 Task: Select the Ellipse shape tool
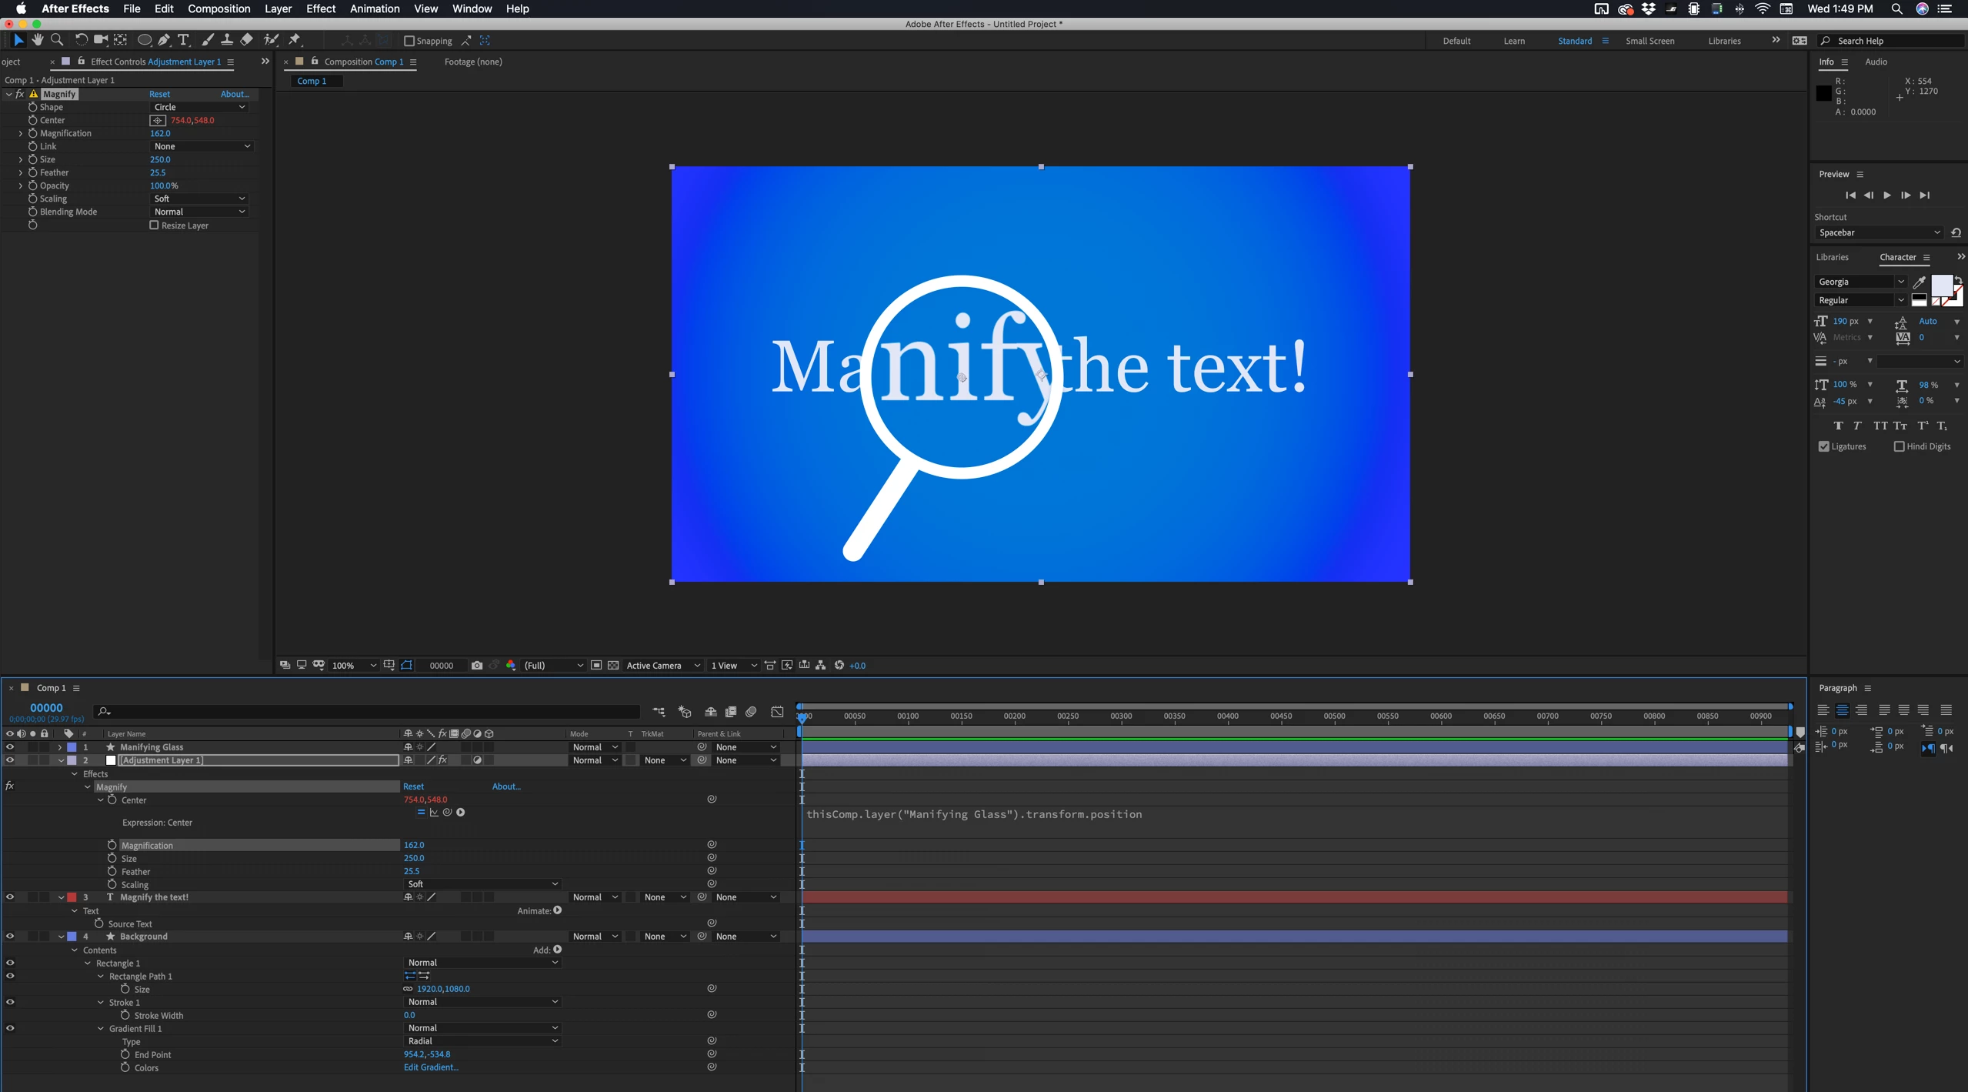click(144, 40)
